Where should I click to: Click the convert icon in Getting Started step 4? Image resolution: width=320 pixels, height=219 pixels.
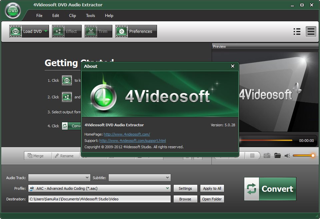click(x=65, y=126)
